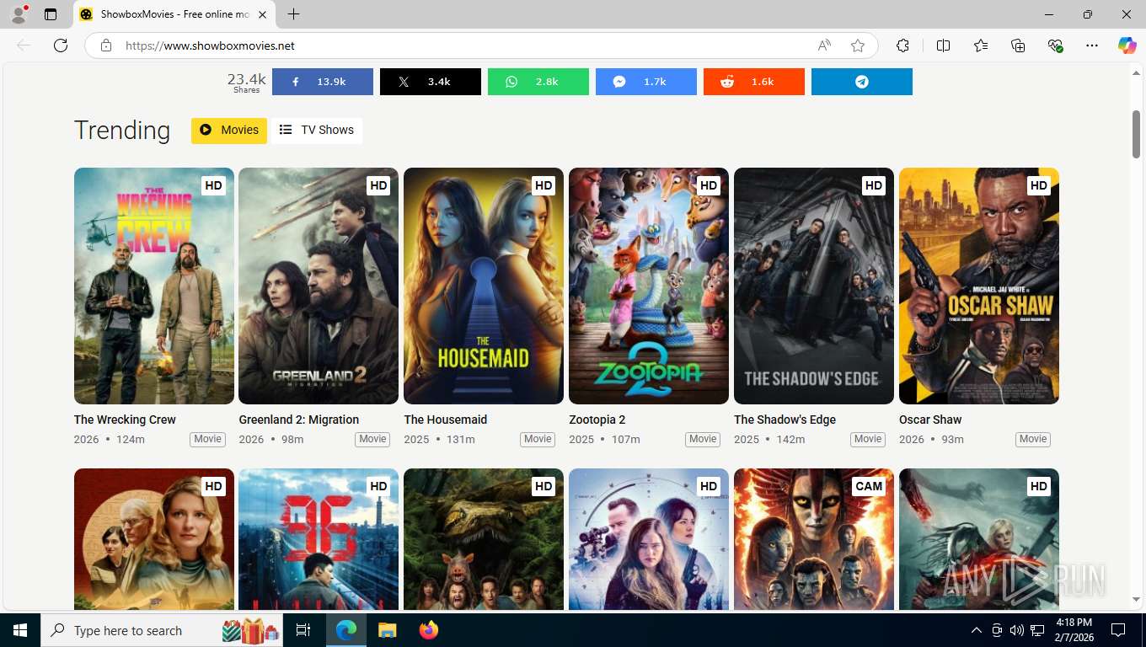Open Copilot sidebar

coord(1127,45)
